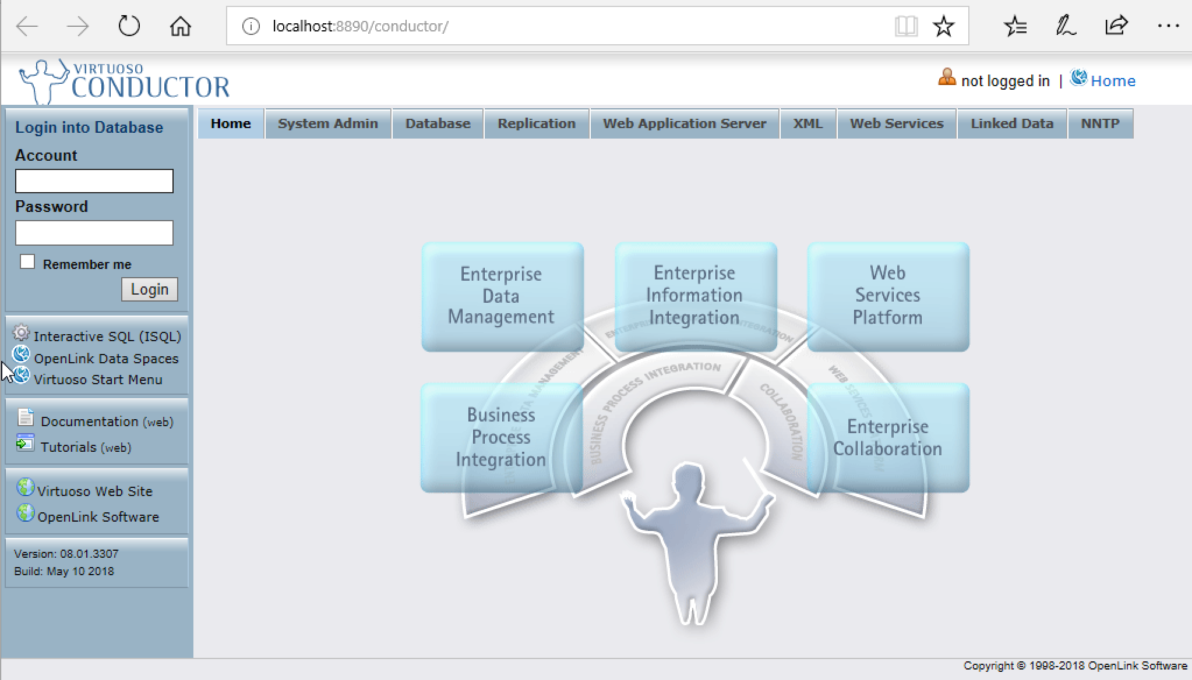1192x680 pixels.
Task: Click the browser Back arrow
Action: (27, 26)
